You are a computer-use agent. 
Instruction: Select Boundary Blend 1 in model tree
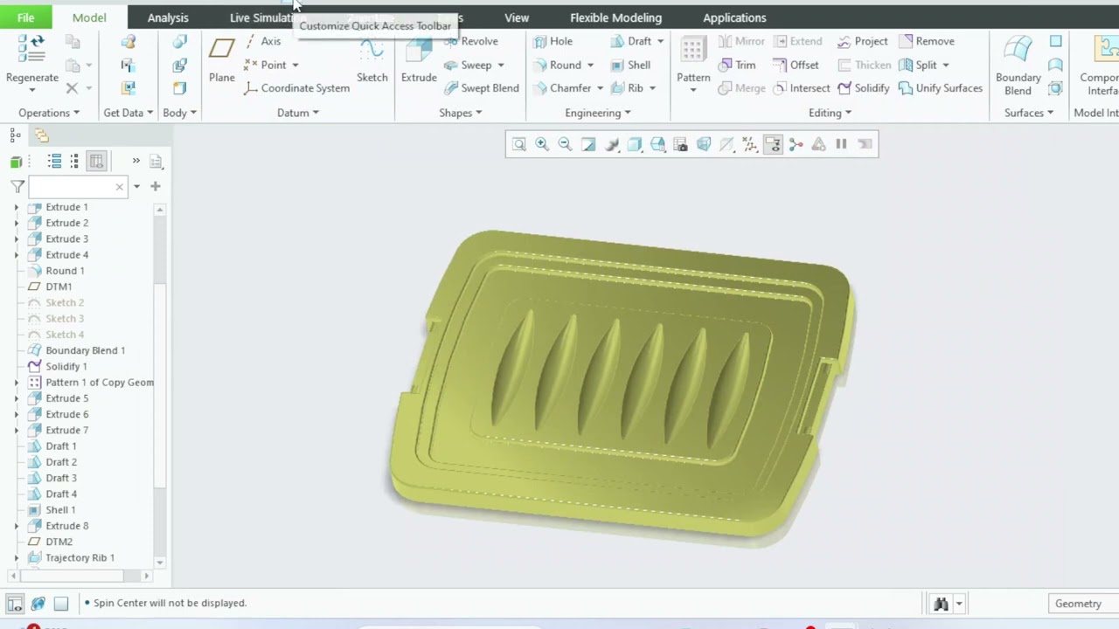point(85,350)
